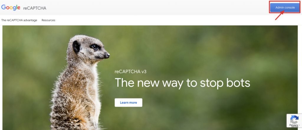This screenshot has width=302, height=130.
Task: Open the Resources menu
Action: click(x=48, y=20)
